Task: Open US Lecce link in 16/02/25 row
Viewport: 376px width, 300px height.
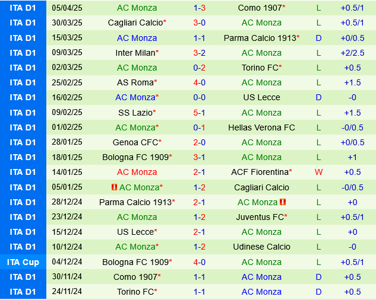Action: click(261, 97)
